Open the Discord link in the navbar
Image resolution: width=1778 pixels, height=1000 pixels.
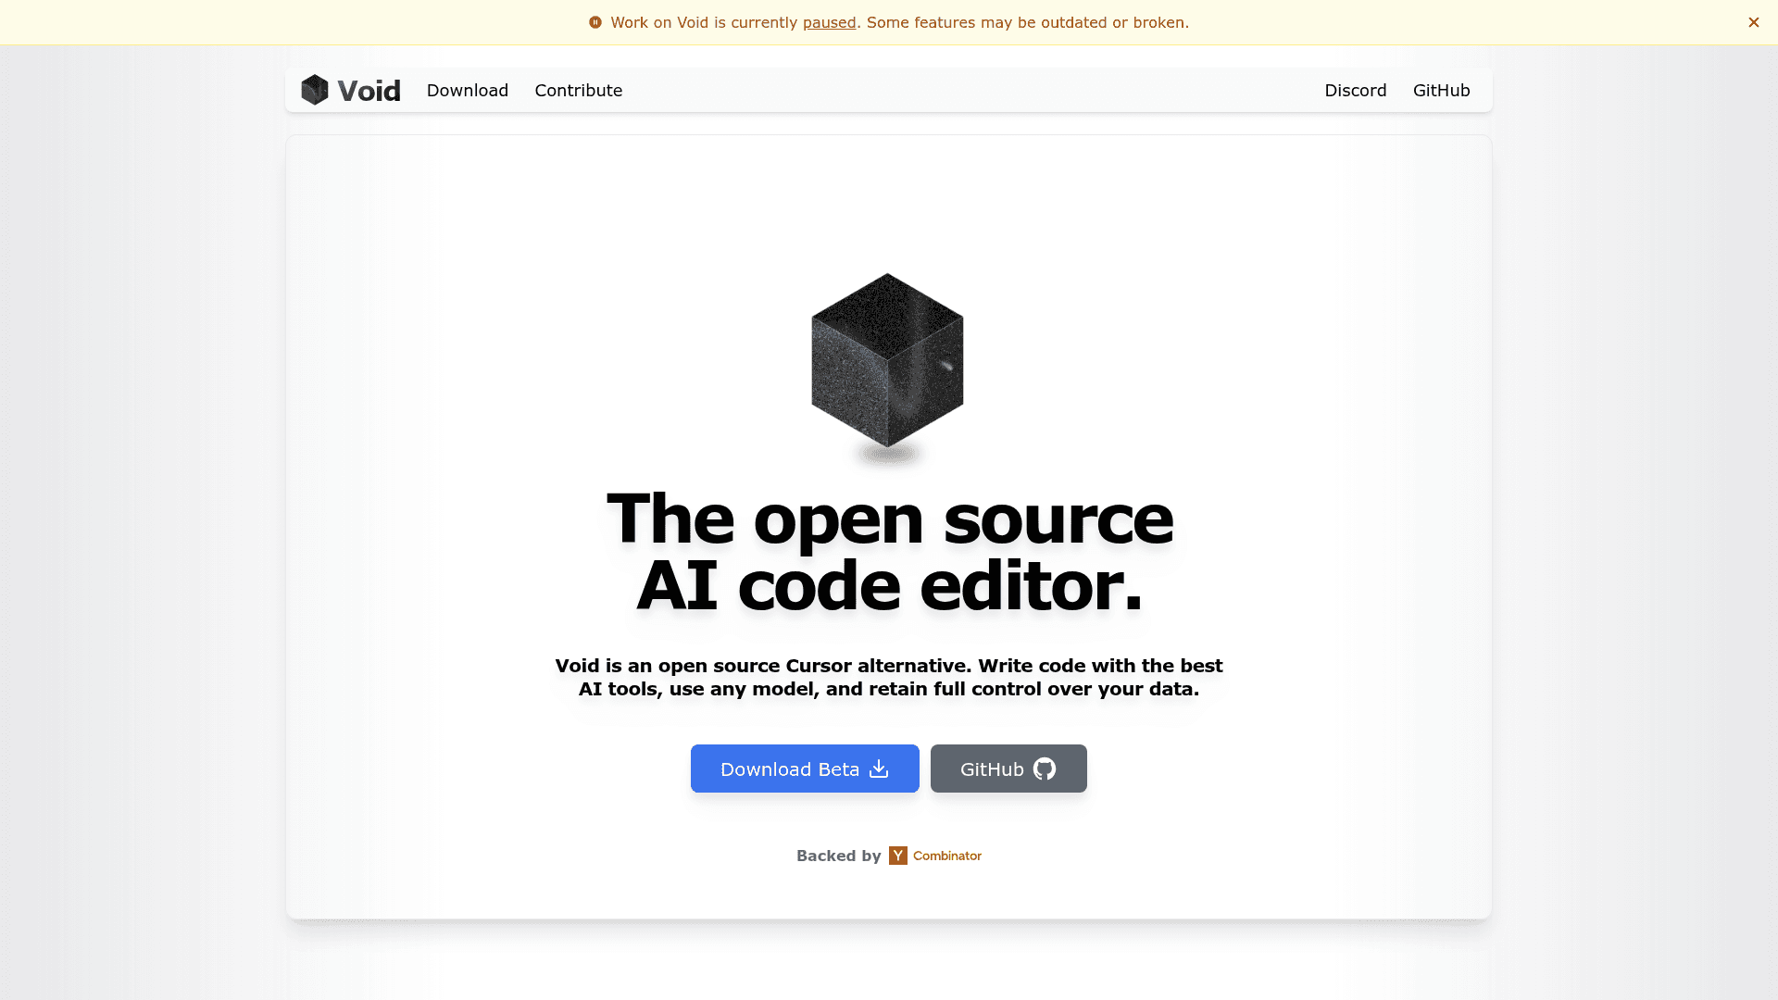(x=1355, y=90)
